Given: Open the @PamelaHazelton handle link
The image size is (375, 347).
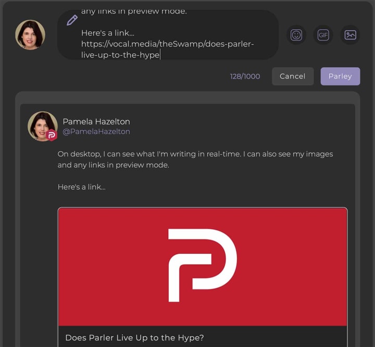Looking at the screenshot, I should 96,131.
